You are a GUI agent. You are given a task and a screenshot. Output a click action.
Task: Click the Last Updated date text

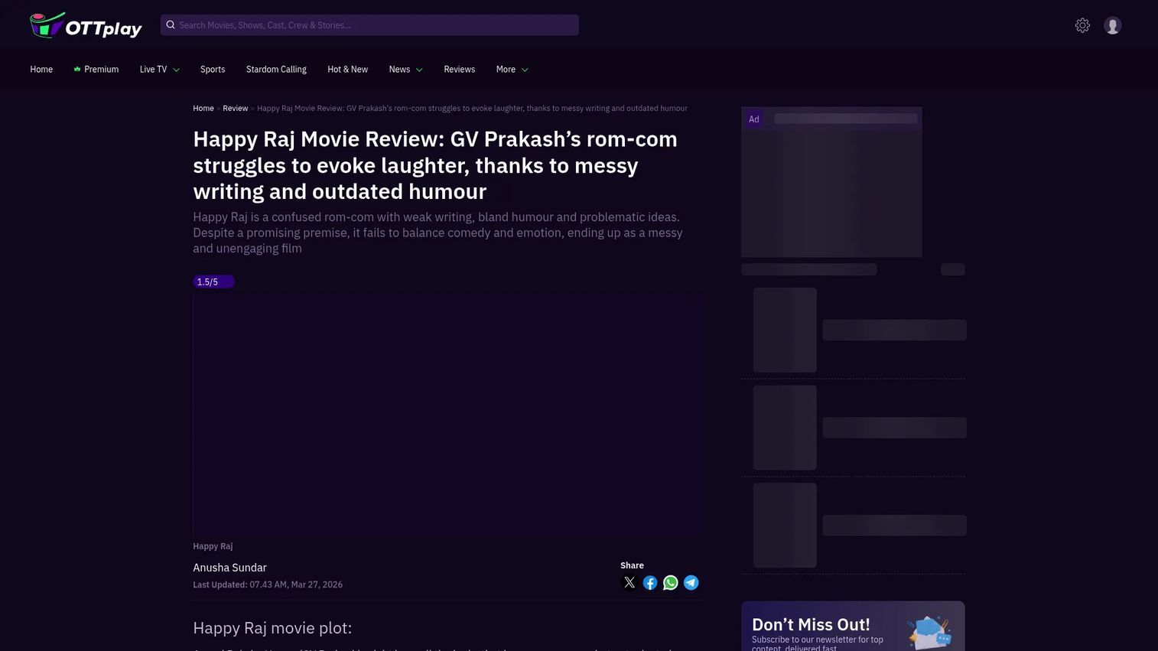(268, 584)
